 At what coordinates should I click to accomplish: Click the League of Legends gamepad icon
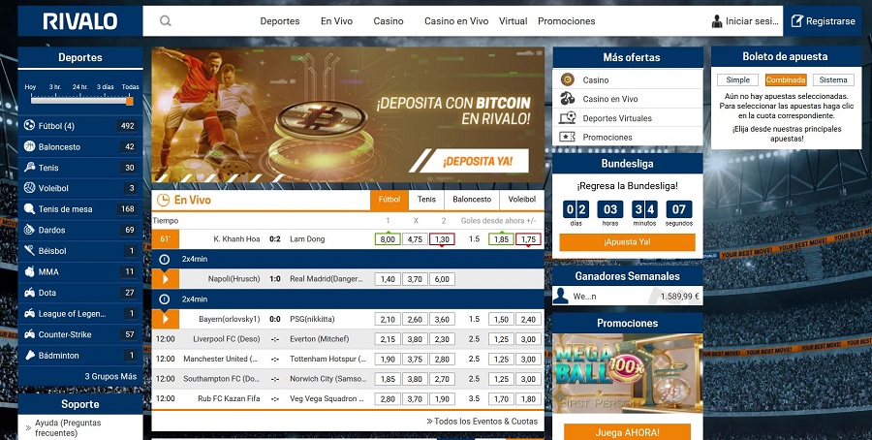29,313
